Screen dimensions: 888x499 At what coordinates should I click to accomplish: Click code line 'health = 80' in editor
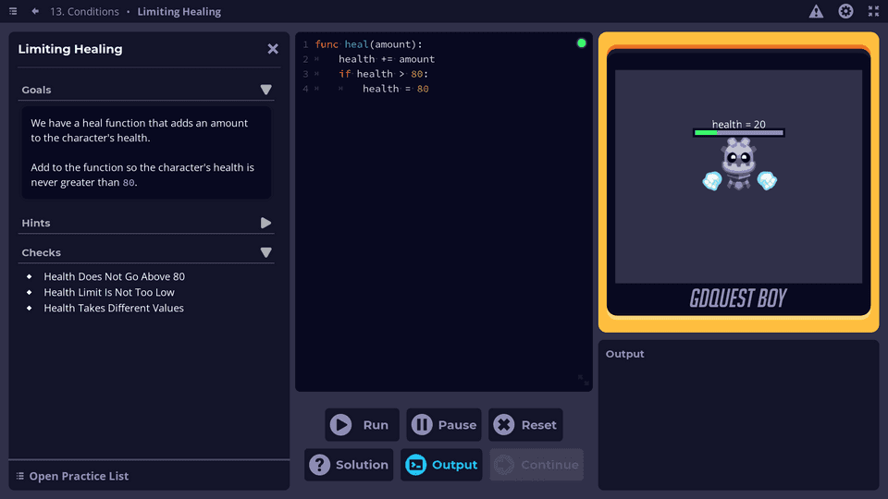(395, 89)
